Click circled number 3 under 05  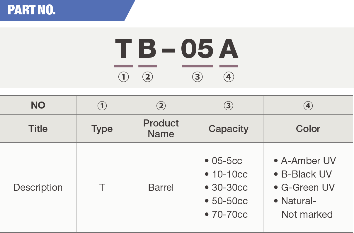[198, 77]
